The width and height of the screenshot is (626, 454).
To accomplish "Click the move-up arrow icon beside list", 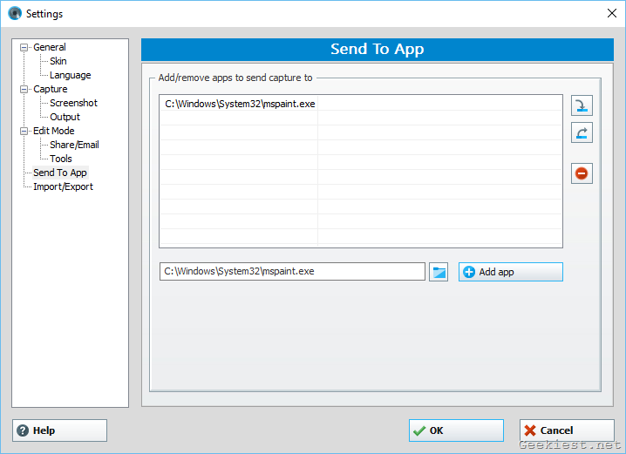I will point(582,132).
